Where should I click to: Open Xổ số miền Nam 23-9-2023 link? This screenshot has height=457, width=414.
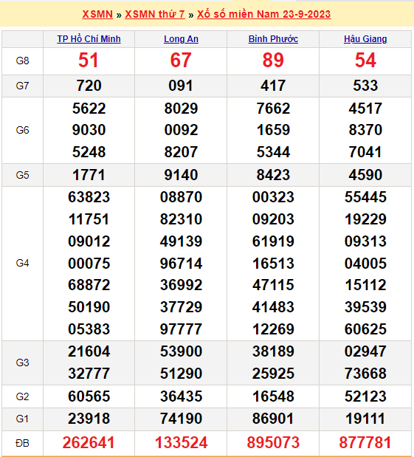point(263,14)
